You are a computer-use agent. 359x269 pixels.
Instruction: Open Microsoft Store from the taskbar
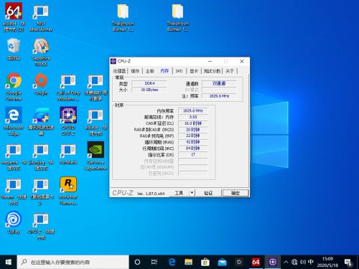(x=205, y=262)
